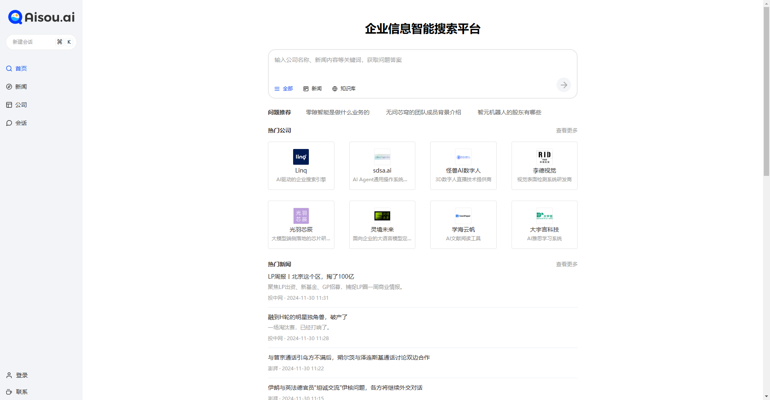Click the 大宇言科技 green logo
Viewport: 770px width, 400px height.
coord(545,216)
